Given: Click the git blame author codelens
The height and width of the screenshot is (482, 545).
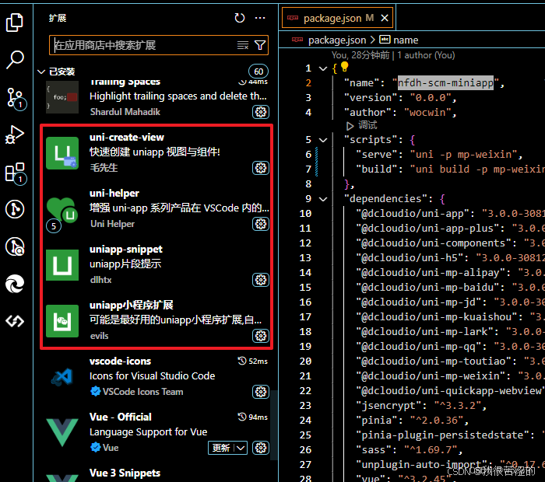Looking at the screenshot, I should [393, 55].
